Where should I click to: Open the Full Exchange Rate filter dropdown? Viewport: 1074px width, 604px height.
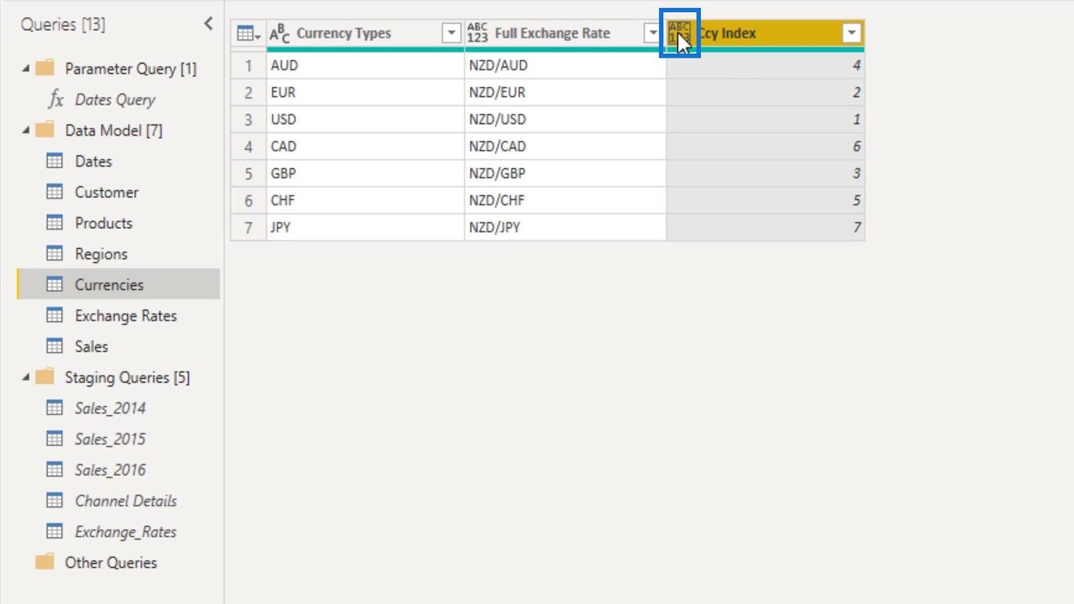click(652, 33)
